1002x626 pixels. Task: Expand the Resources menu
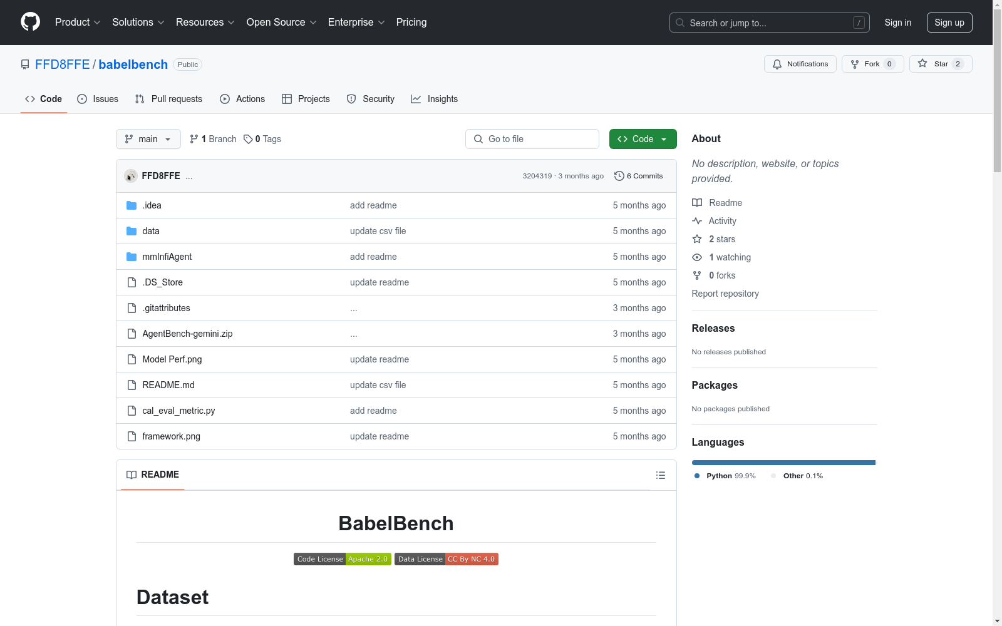205,22
